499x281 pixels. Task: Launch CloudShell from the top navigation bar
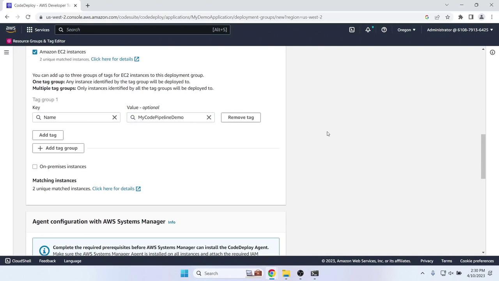pyautogui.click(x=352, y=30)
